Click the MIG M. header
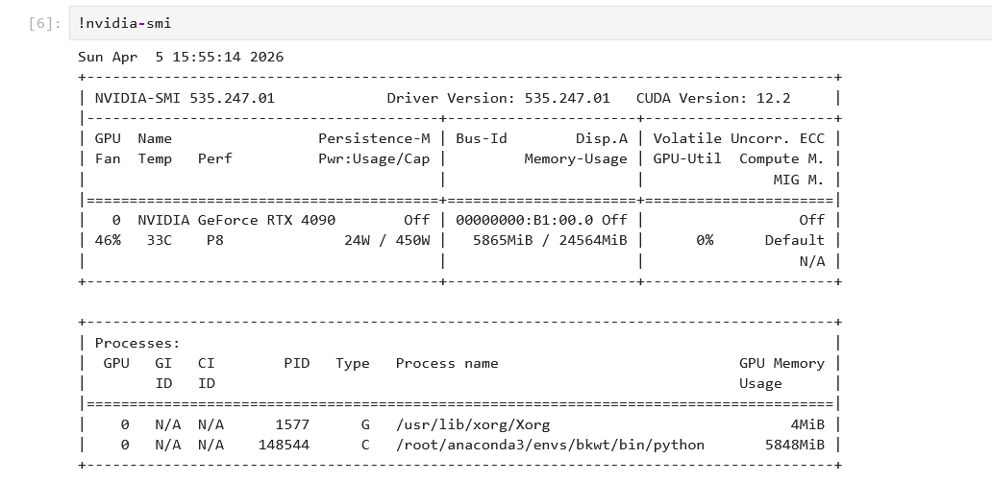The image size is (992, 483). pyautogui.click(x=799, y=180)
